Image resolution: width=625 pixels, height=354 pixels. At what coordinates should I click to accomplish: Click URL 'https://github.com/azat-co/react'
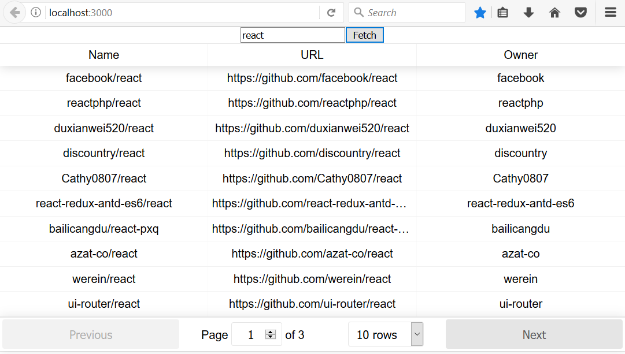(312, 254)
